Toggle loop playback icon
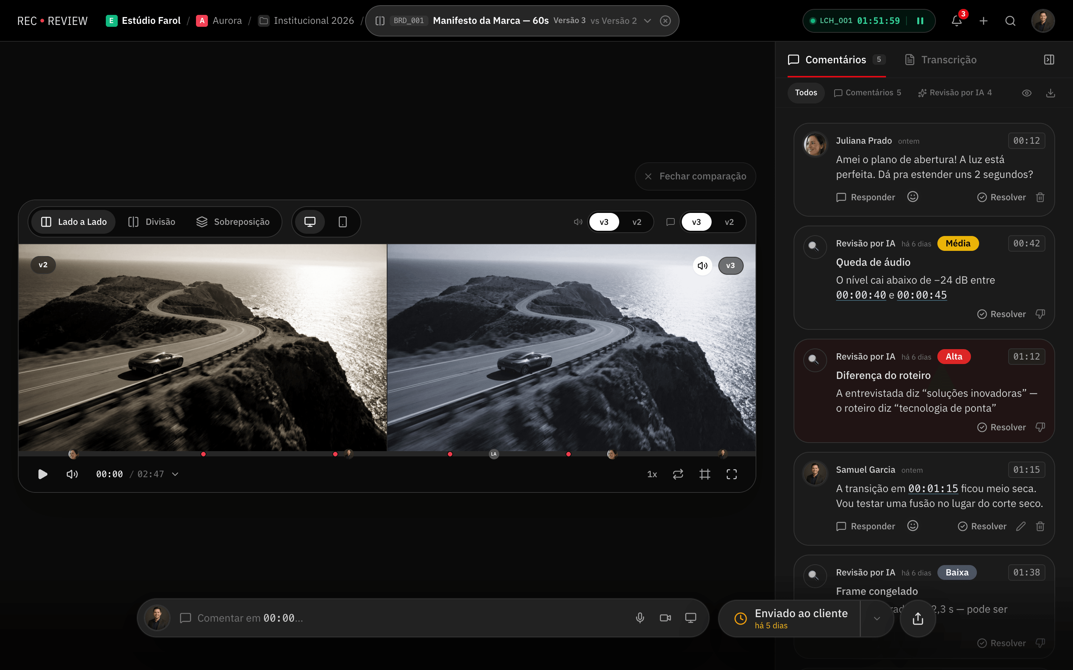This screenshot has height=670, width=1073. 678,474
